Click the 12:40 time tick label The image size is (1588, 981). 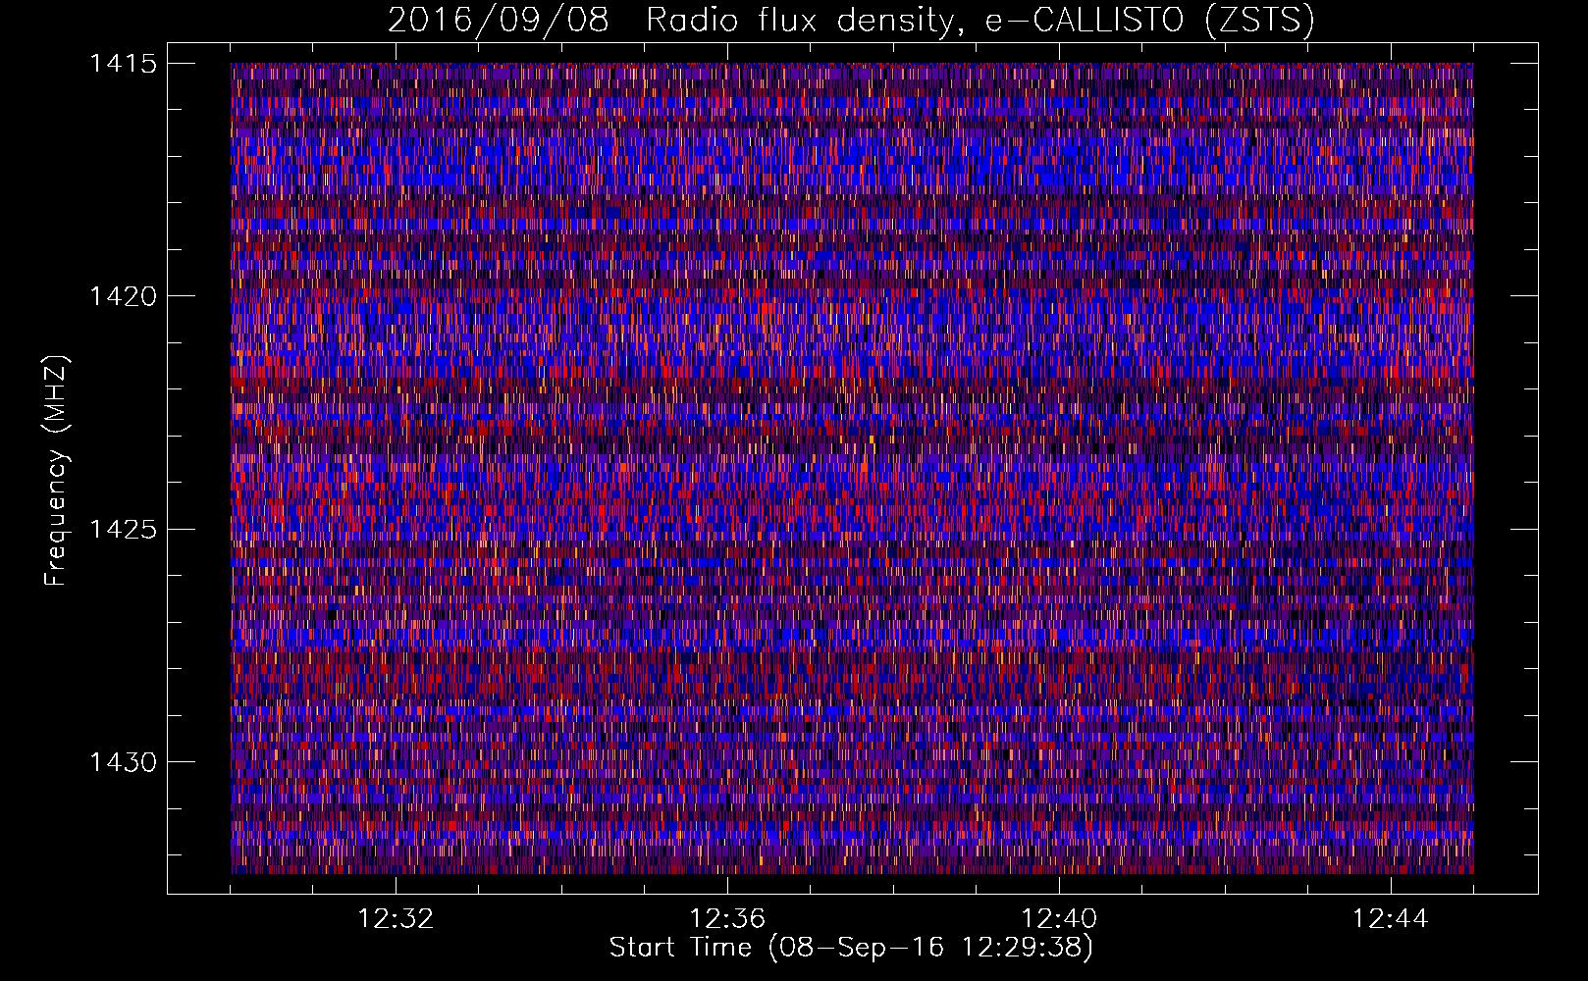click(1059, 919)
